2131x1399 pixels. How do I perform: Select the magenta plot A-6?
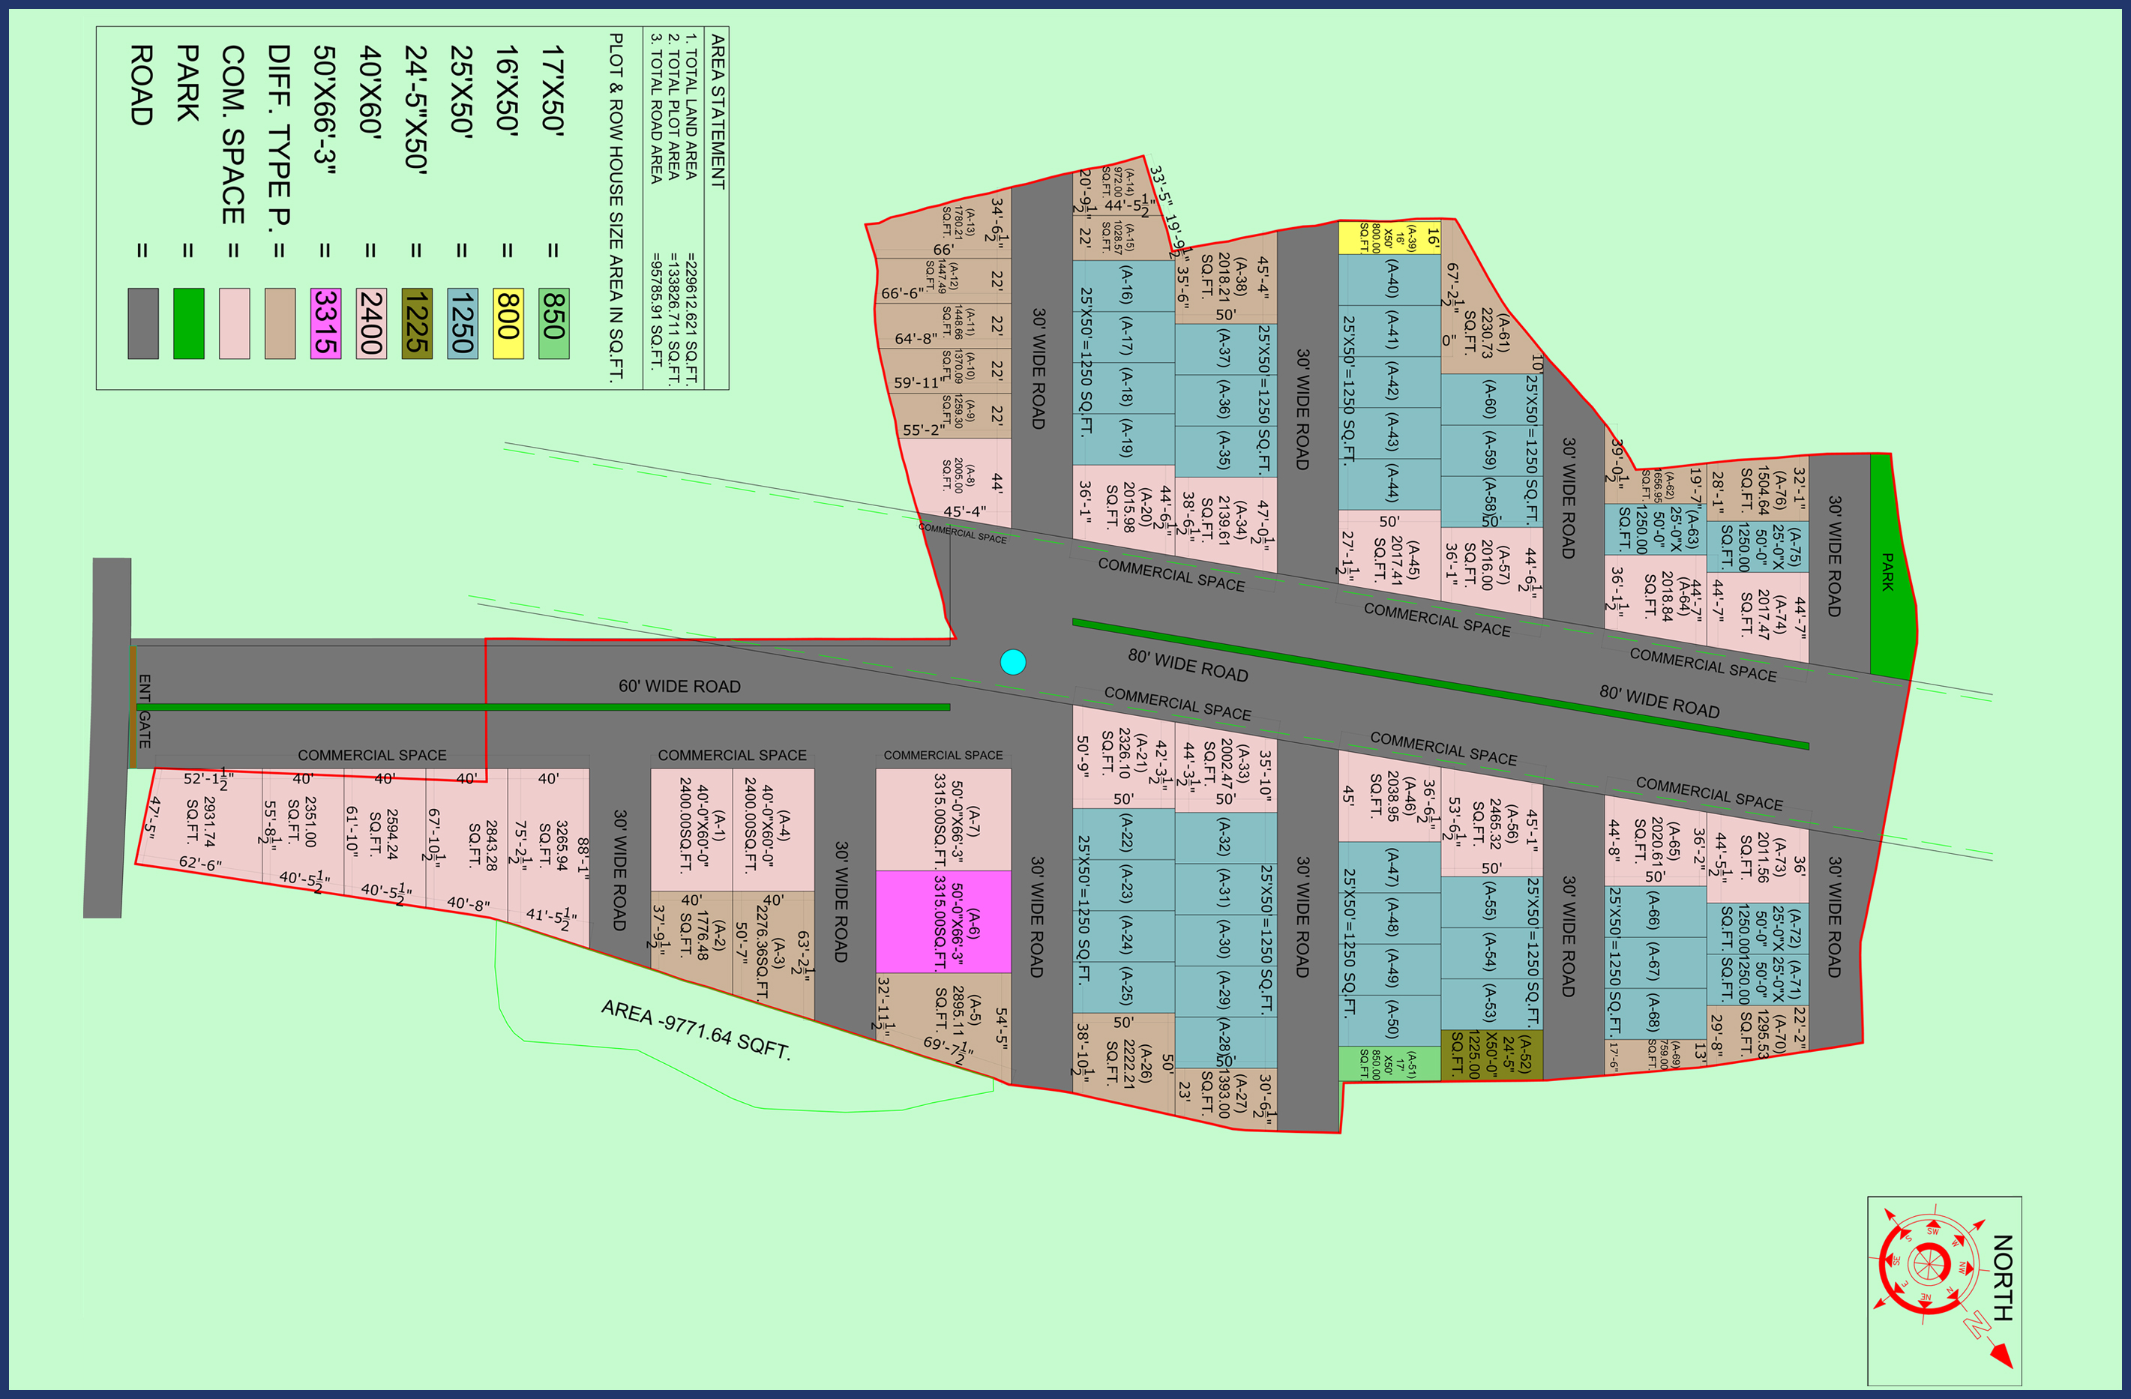click(x=943, y=922)
